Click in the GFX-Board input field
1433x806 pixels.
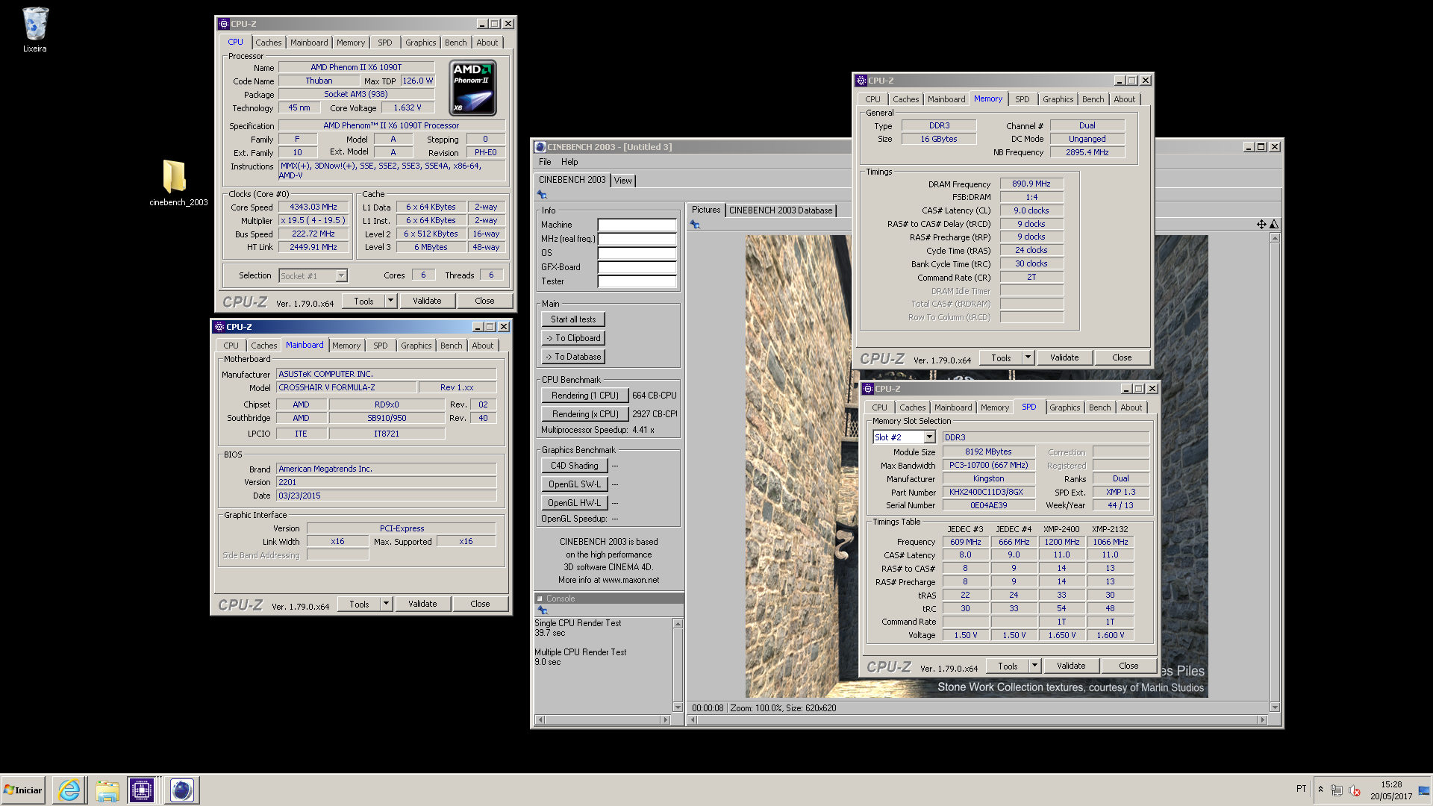click(x=637, y=267)
